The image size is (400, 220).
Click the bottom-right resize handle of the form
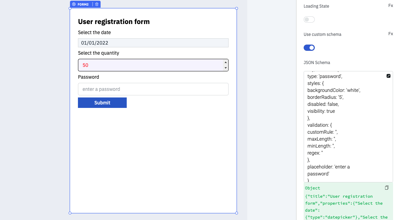coord(237,213)
